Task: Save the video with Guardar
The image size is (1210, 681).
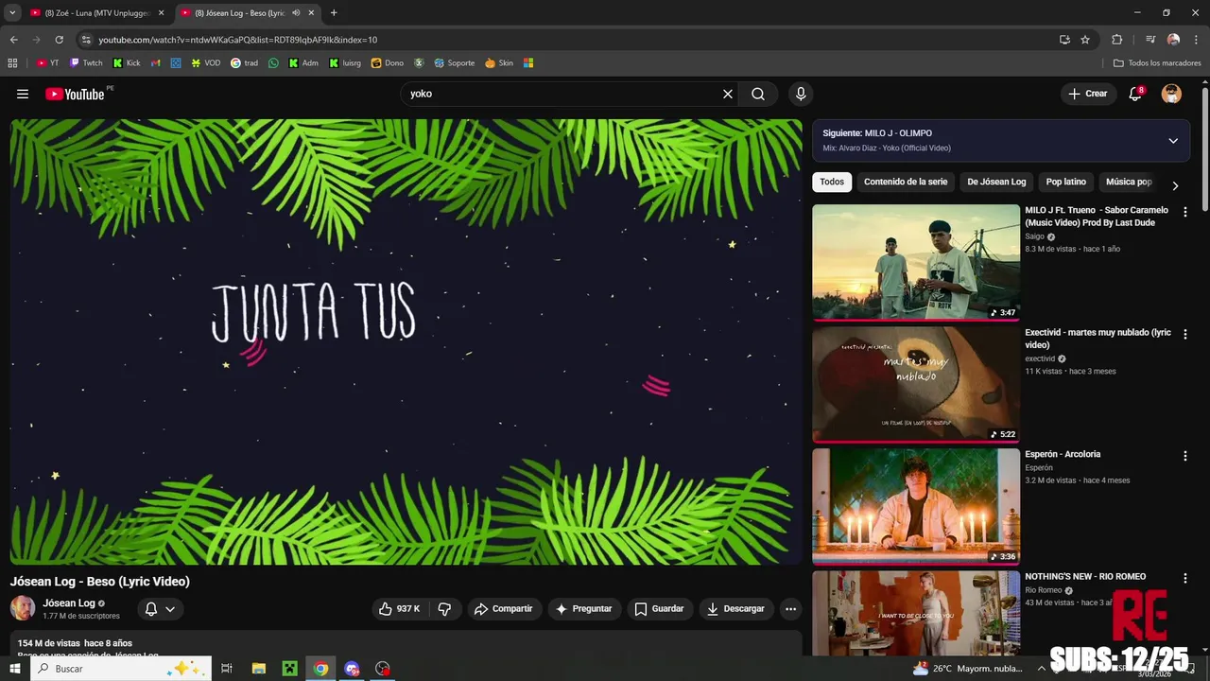Action: tap(659, 609)
